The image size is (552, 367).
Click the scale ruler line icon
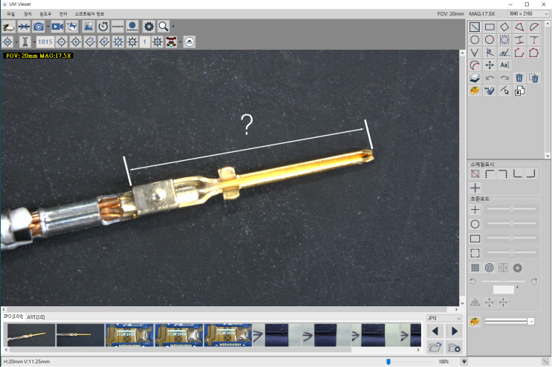click(117, 27)
